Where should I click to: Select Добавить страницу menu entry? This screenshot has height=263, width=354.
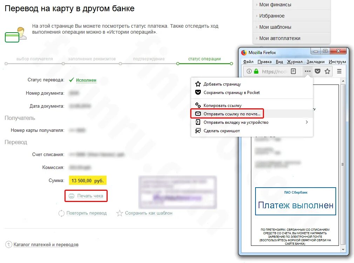252,84
